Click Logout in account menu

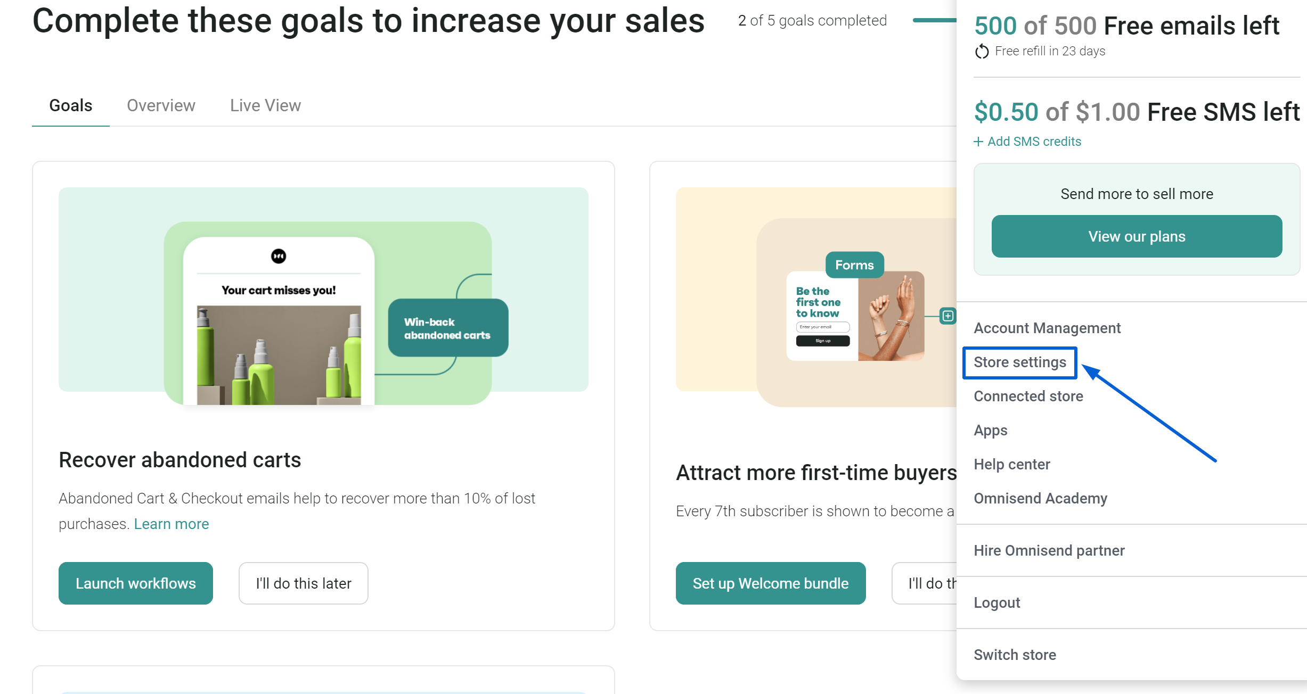point(997,603)
